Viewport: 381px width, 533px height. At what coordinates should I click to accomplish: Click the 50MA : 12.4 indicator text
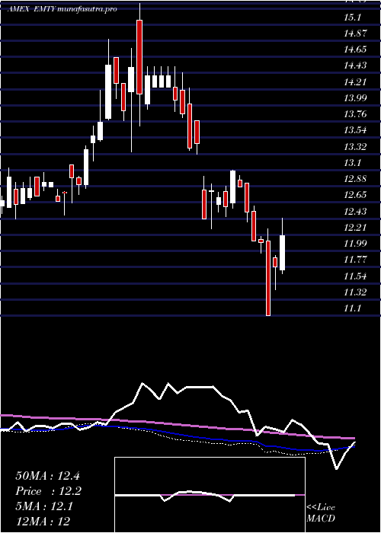[x=47, y=476]
